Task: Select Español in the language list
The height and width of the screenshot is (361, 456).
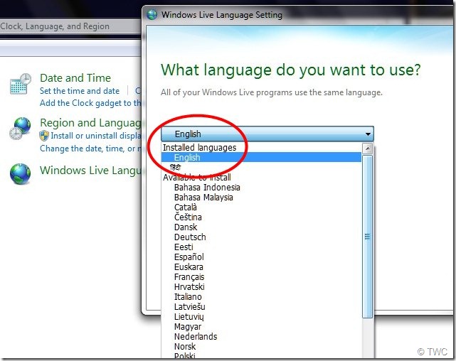Action: (x=262, y=257)
